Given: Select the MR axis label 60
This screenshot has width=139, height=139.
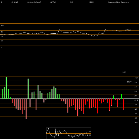Looking at the screenshot, I should click(x=135, y=87).
